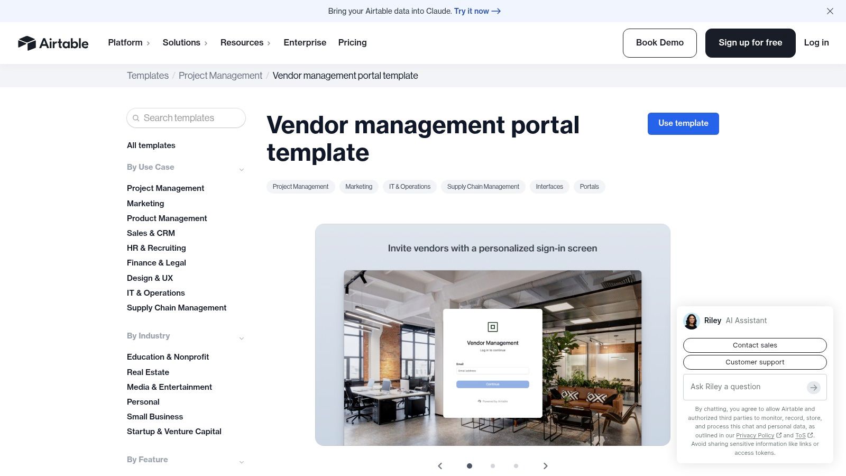Go to Project Management breadcrumb
Image resolution: width=846 pixels, height=476 pixels.
pos(220,76)
